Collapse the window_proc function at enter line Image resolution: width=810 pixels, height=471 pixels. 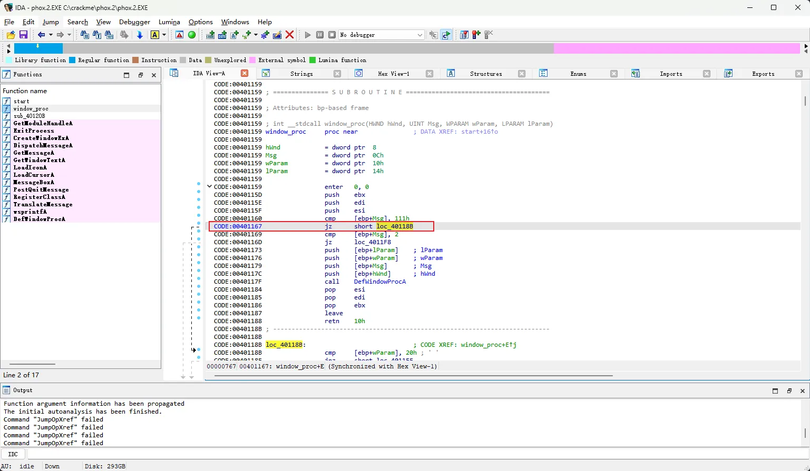pos(209,186)
